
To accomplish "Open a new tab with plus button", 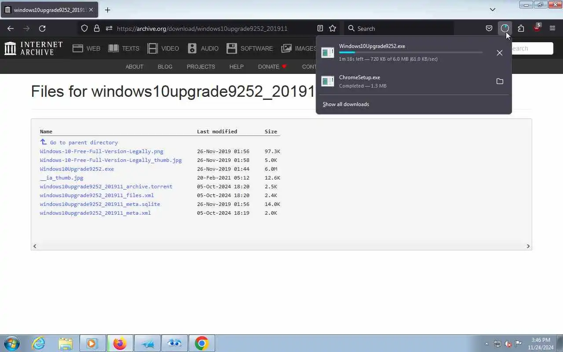I will coord(107,10).
